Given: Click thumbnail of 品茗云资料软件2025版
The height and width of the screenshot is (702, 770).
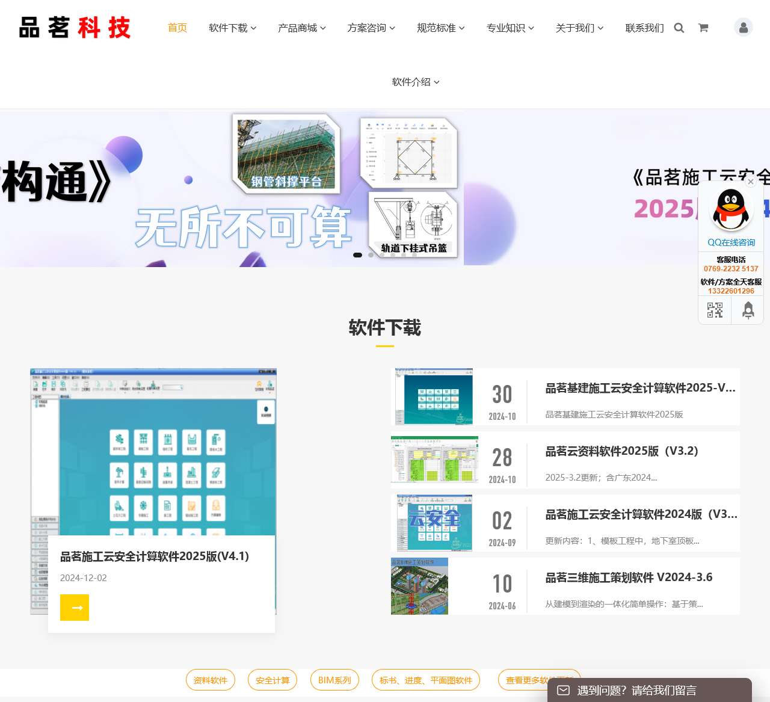Looking at the screenshot, I should pyautogui.click(x=434, y=460).
